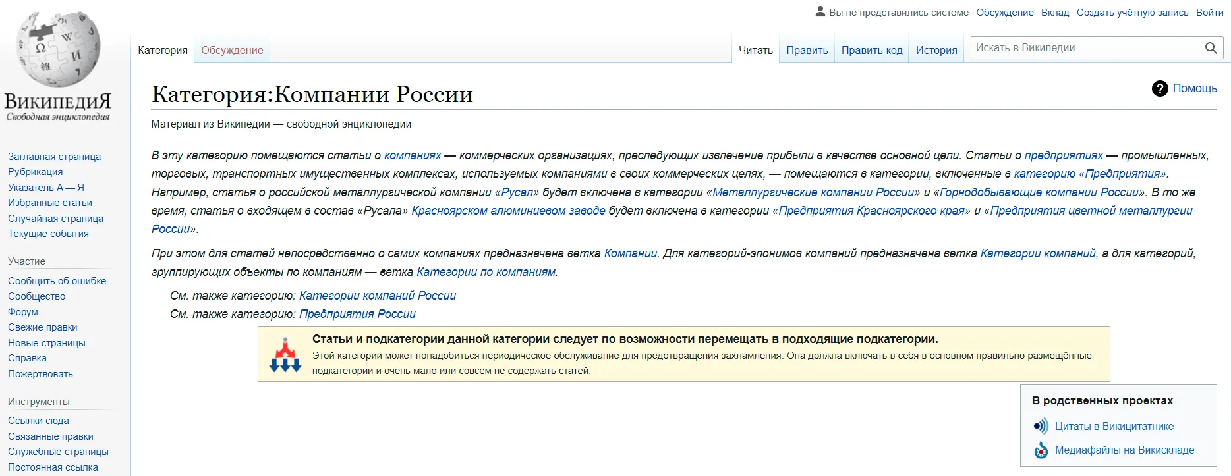
Task: Click the Помощь question mark icon
Action: [x=1160, y=88]
